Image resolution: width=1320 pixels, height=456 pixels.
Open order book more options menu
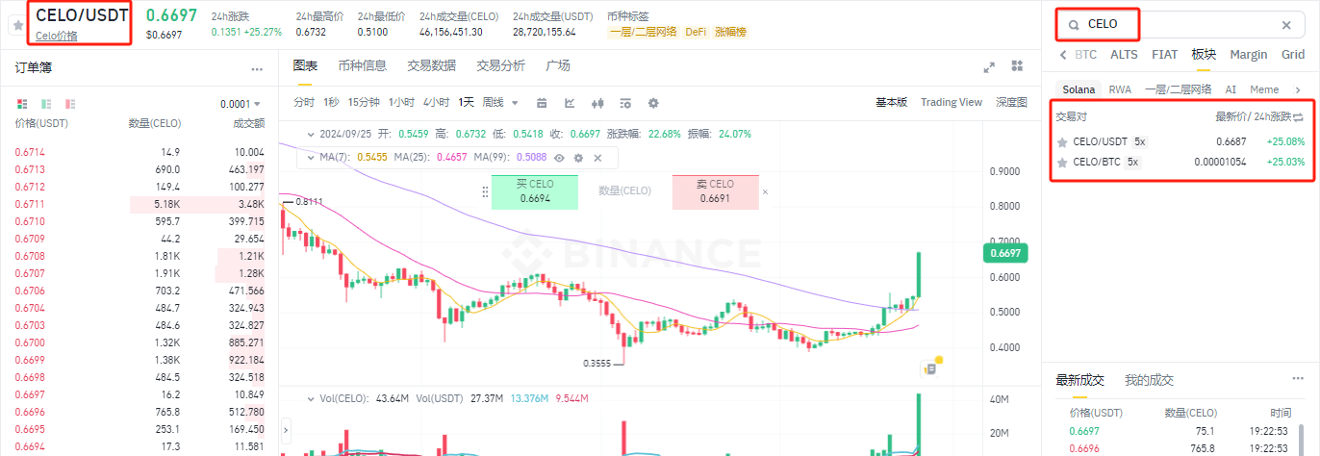(257, 69)
